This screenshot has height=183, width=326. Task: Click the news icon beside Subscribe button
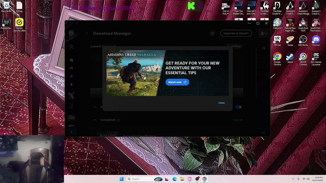212,33
